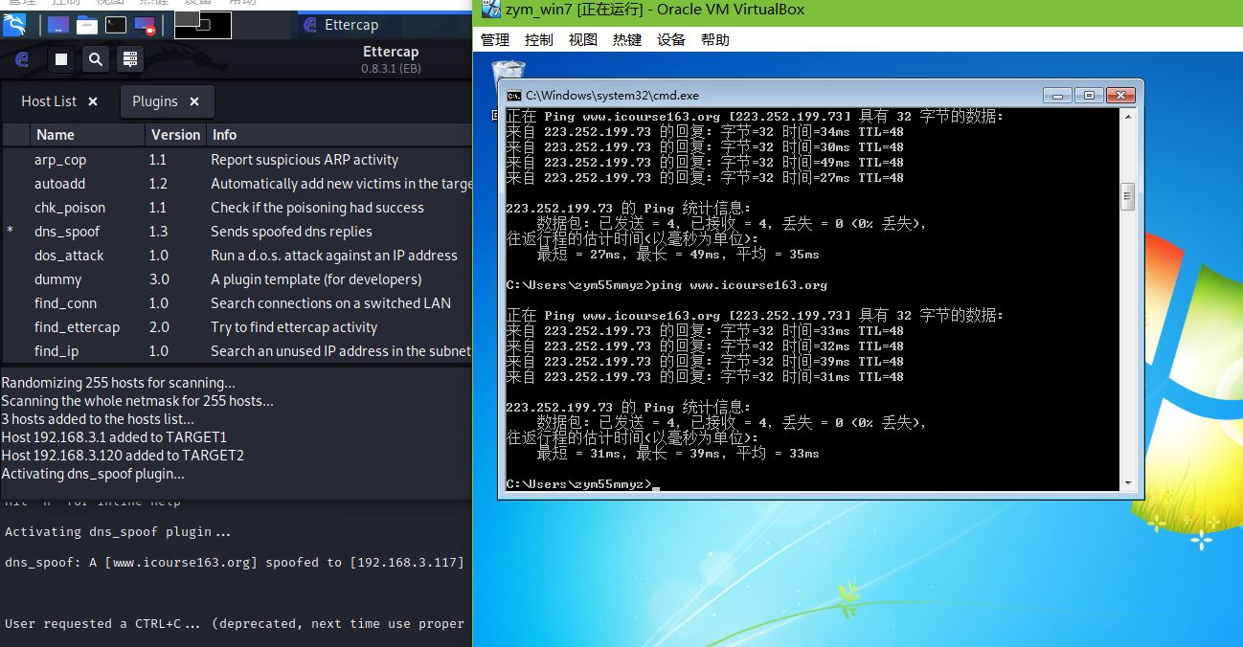The width and height of the screenshot is (1243, 647).
Task: Click the cmd window scrollbar thumb
Action: point(1127,196)
